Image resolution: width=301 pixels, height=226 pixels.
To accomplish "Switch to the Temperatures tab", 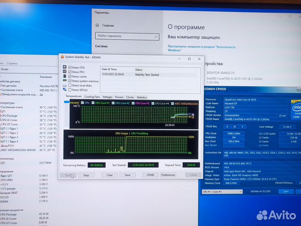I will click(73, 96).
